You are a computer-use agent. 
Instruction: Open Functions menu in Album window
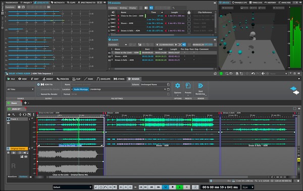[x=113, y=44]
